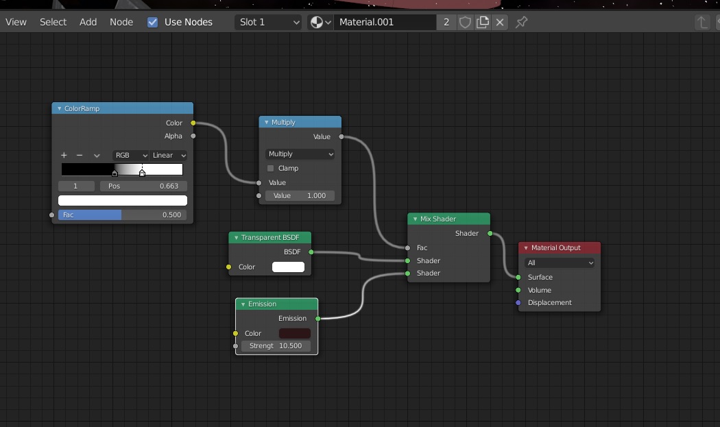720x427 pixels.
Task: Enable the Clamp checkbox
Action: (270, 168)
